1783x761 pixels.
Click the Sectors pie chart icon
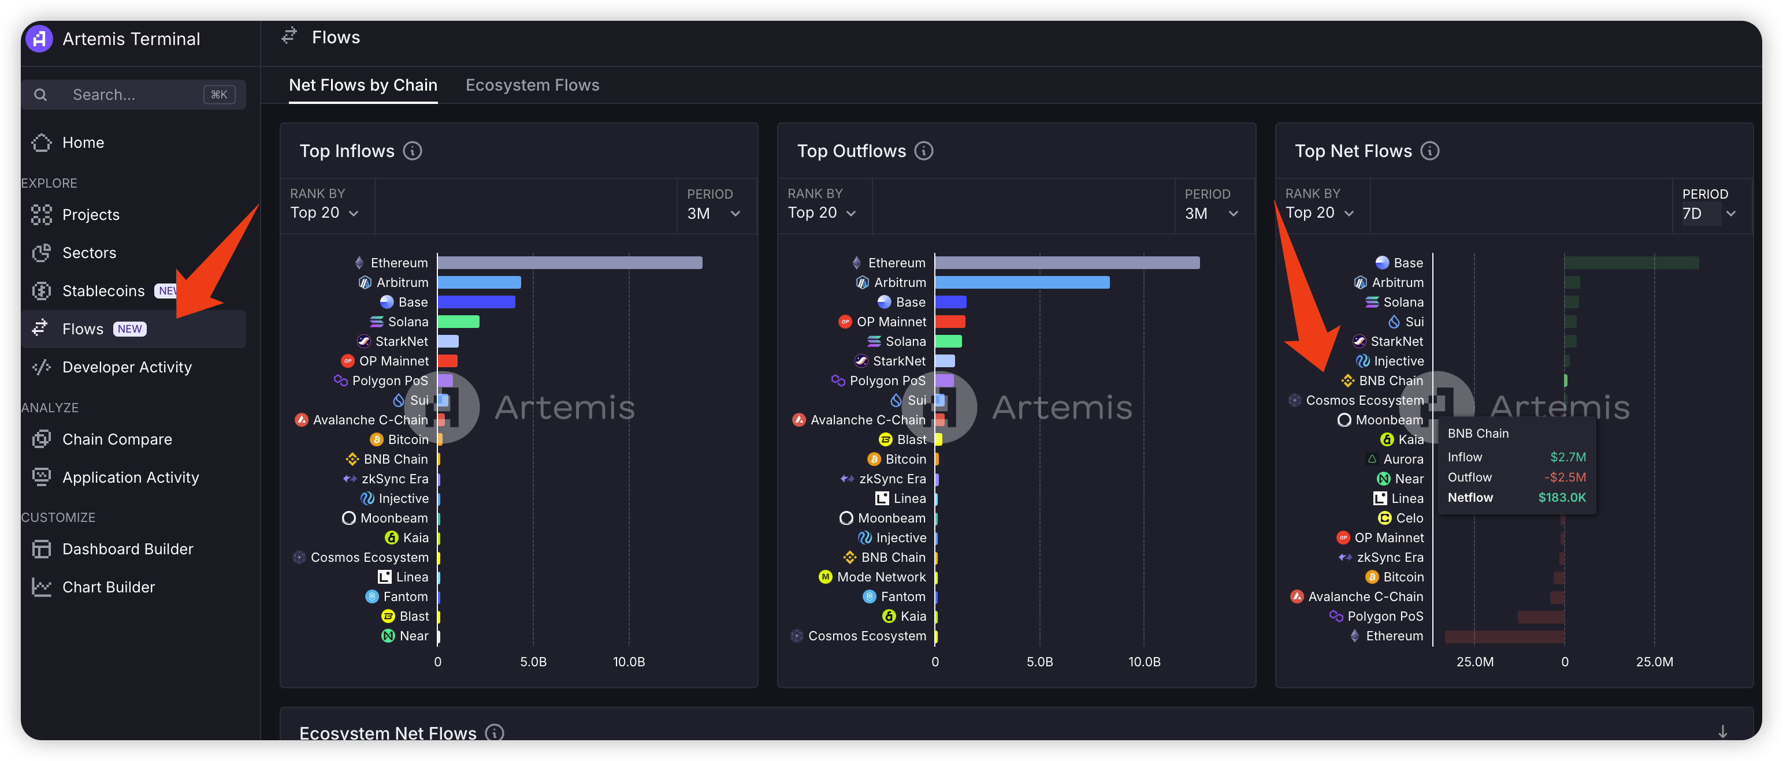coord(42,252)
